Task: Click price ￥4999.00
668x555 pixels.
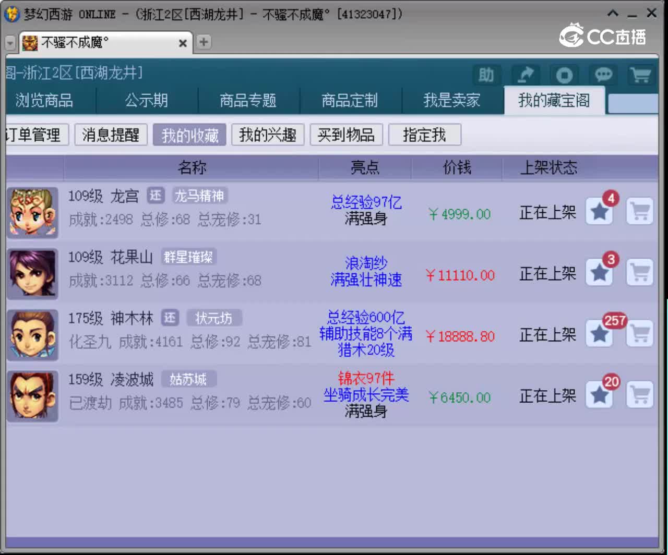Action: point(459,214)
